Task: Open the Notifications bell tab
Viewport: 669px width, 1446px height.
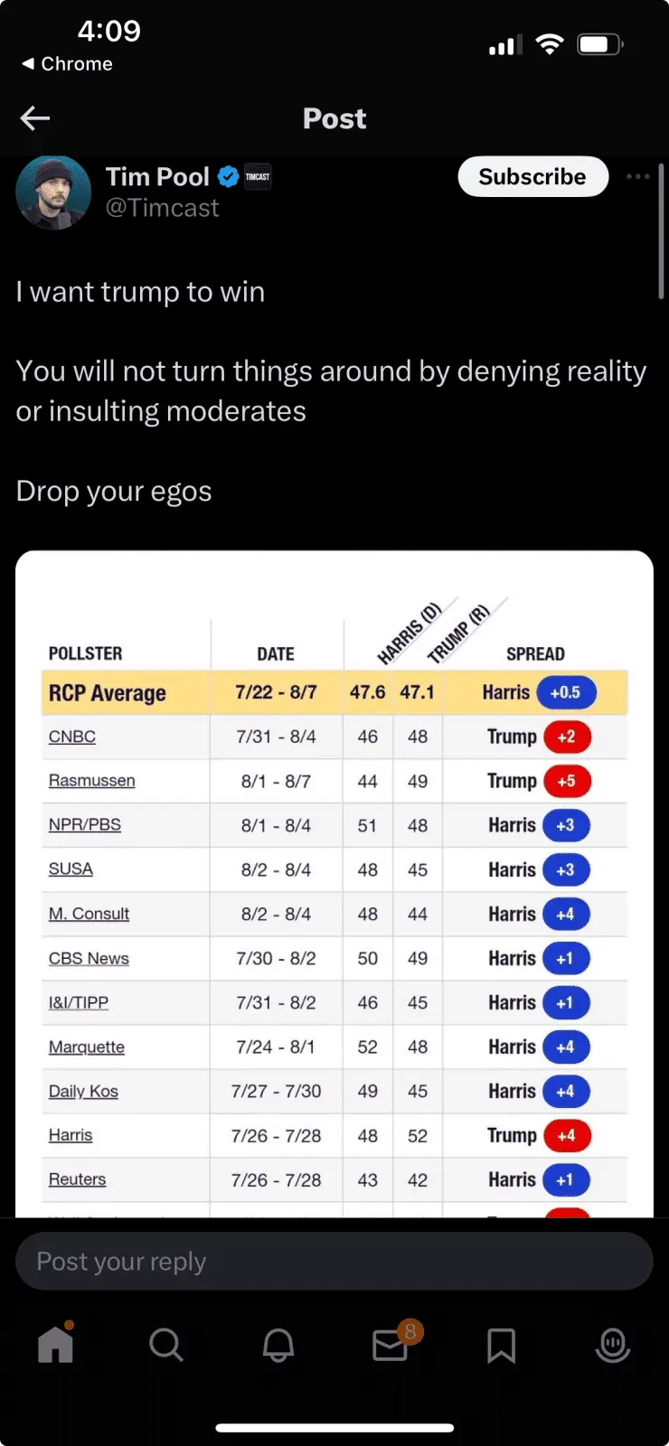Action: pos(278,1345)
